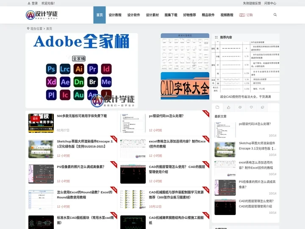This screenshot has width=305, height=229.
Task: Click sidebar thumbnail for CAD的图层管理 article
Action: point(225,207)
